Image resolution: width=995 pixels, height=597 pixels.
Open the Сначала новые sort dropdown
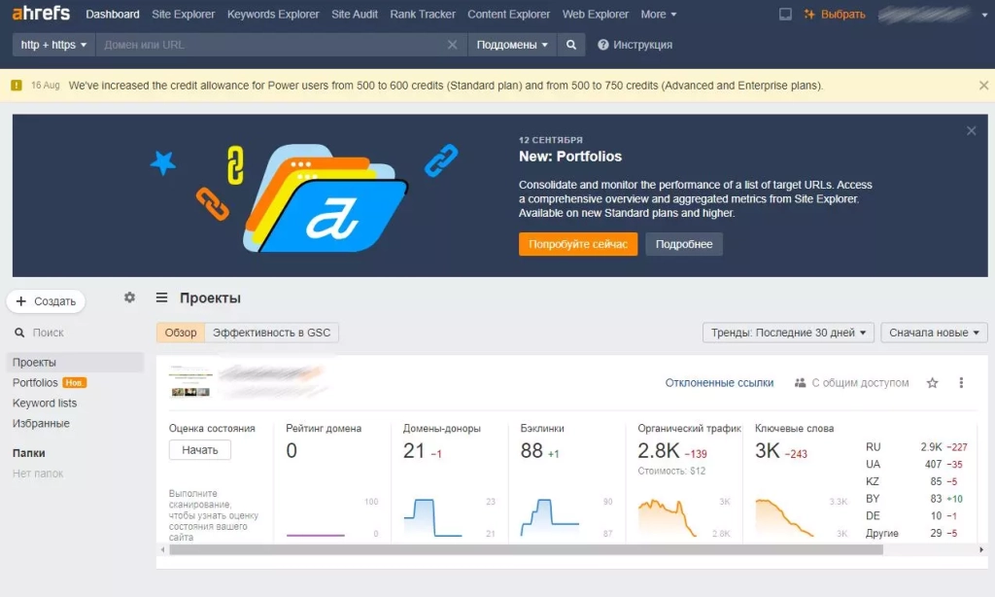(x=934, y=333)
